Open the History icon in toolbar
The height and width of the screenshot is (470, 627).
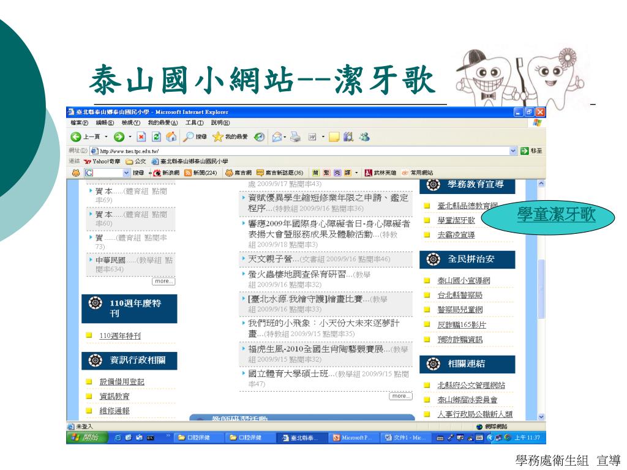click(259, 136)
